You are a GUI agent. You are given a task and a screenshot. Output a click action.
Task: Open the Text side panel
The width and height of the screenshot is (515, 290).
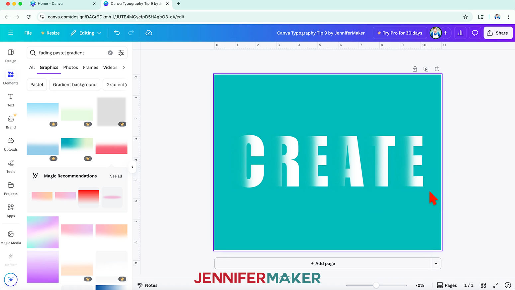[x=11, y=100]
